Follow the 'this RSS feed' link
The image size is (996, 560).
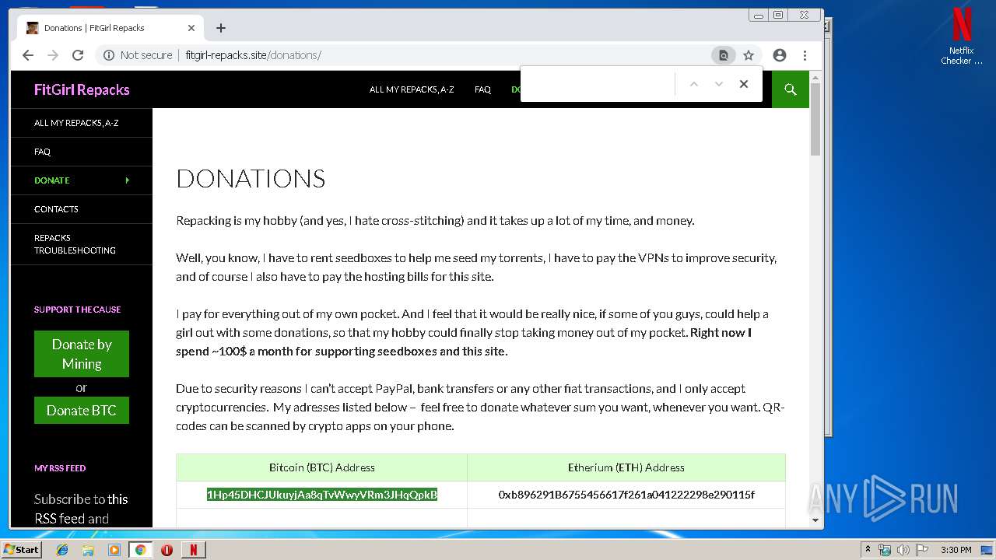[81, 509]
